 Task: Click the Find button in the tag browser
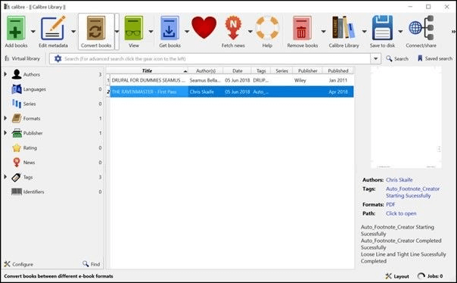92,264
